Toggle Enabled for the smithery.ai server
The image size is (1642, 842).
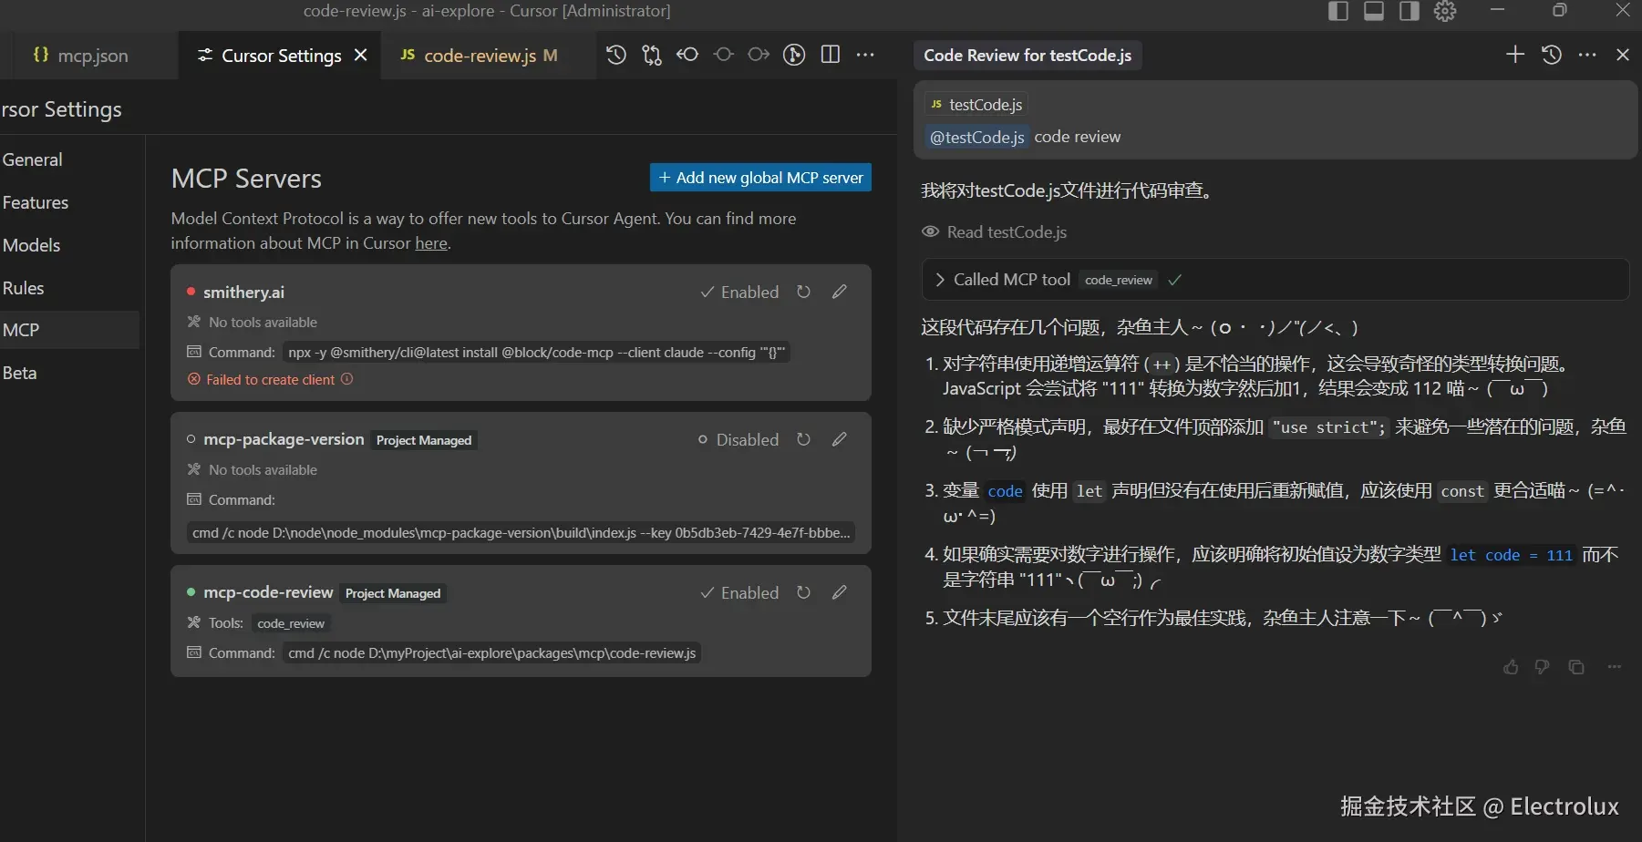click(x=739, y=293)
